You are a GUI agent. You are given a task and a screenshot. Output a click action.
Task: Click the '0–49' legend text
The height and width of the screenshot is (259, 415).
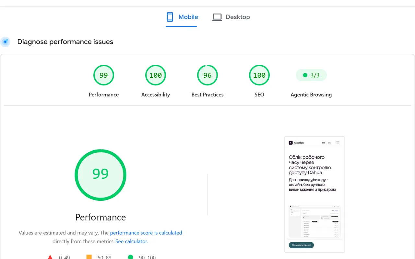pyautogui.click(x=64, y=257)
